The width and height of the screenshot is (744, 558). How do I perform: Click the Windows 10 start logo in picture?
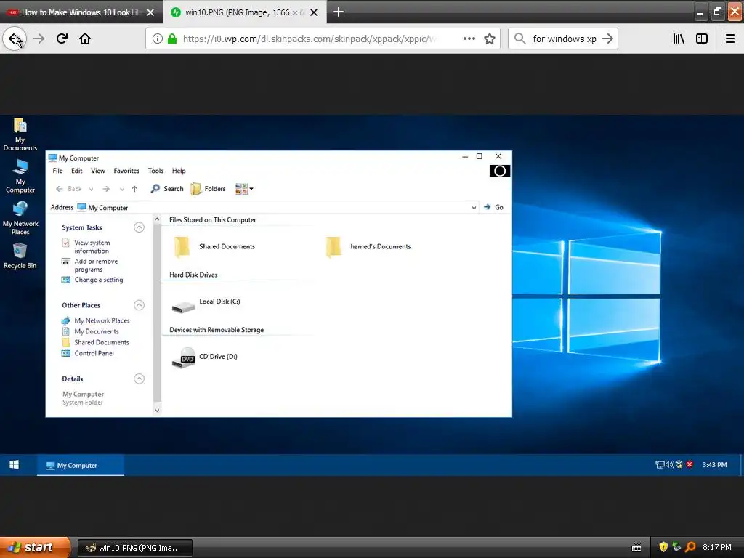pyautogui.click(x=15, y=465)
